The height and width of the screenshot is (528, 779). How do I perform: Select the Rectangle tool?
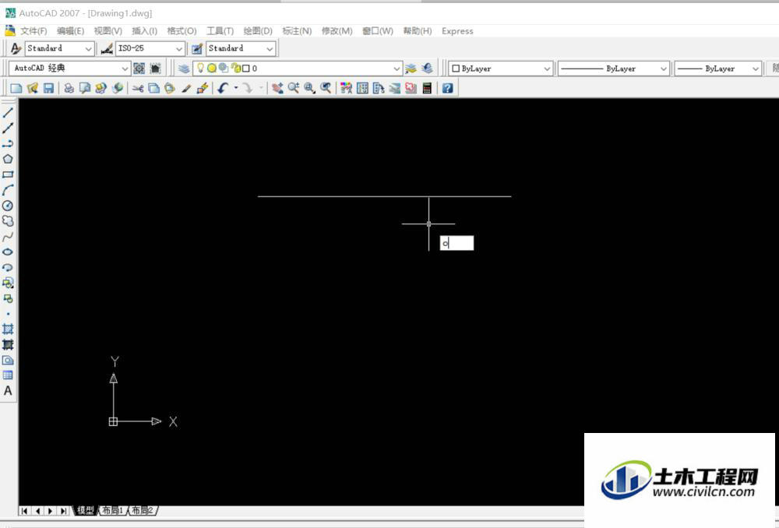[x=8, y=174]
